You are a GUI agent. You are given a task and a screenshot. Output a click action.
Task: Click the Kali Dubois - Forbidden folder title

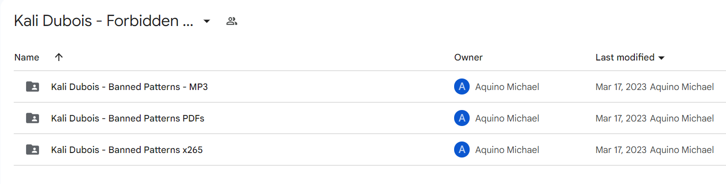104,21
